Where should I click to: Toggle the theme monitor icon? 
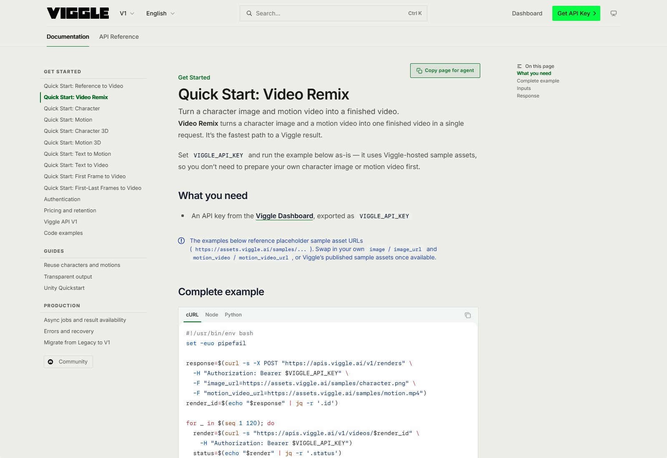[x=614, y=13]
